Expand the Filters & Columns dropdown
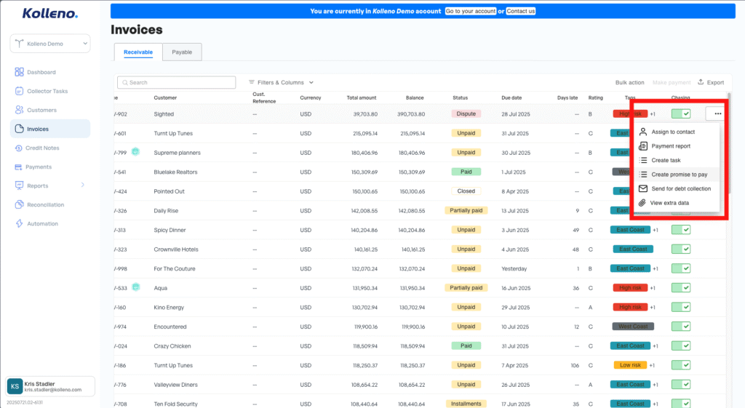The width and height of the screenshot is (745, 408). point(281,83)
